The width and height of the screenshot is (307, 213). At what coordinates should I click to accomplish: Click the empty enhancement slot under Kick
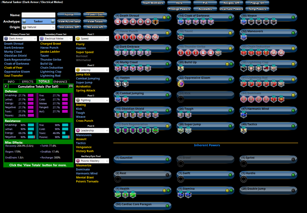[181, 99]
